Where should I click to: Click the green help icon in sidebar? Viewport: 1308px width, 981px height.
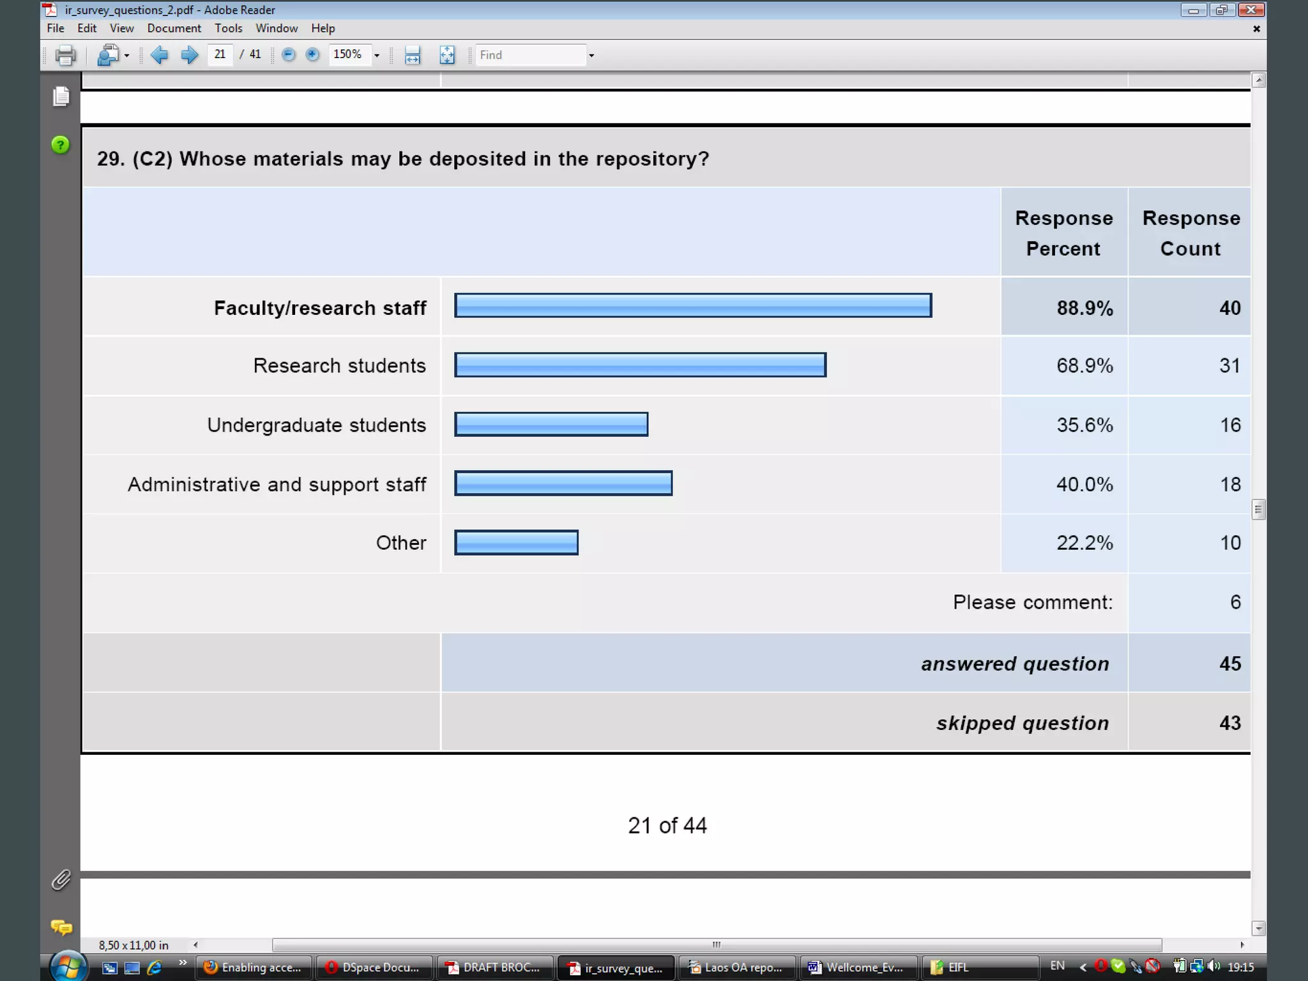tap(61, 145)
